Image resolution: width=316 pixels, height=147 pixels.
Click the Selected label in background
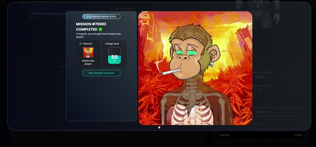224,135
